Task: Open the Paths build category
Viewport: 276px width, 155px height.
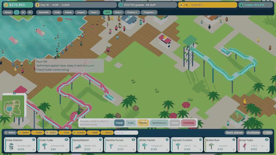Action: pos(10,133)
